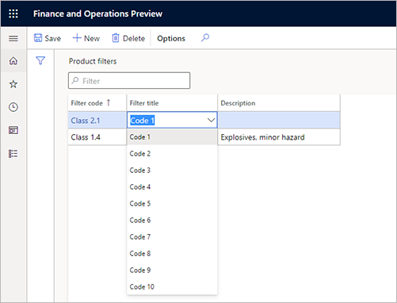Show the filter pane funnel icon
The width and height of the screenshot is (397, 303).
tap(40, 60)
